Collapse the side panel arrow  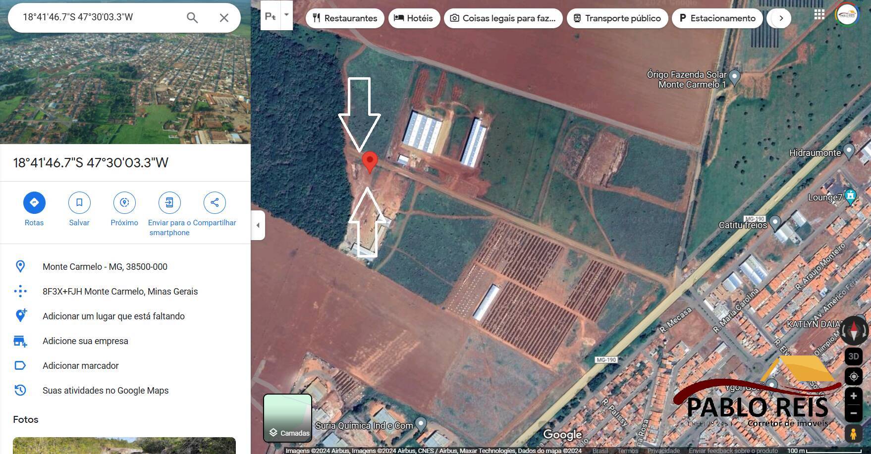(258, 225)
